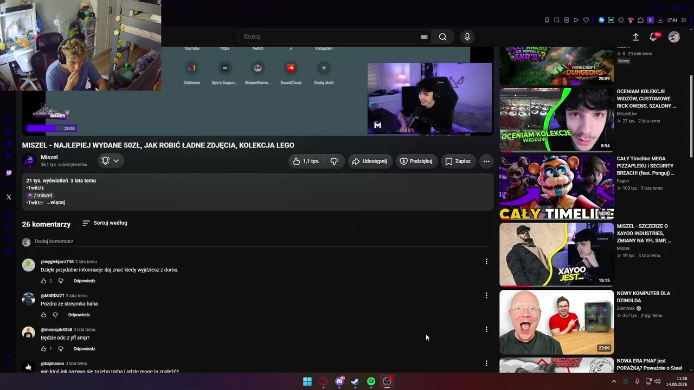Click the Miszel channel avatar
The image size is (694, 390).
(x=29, y=161)
